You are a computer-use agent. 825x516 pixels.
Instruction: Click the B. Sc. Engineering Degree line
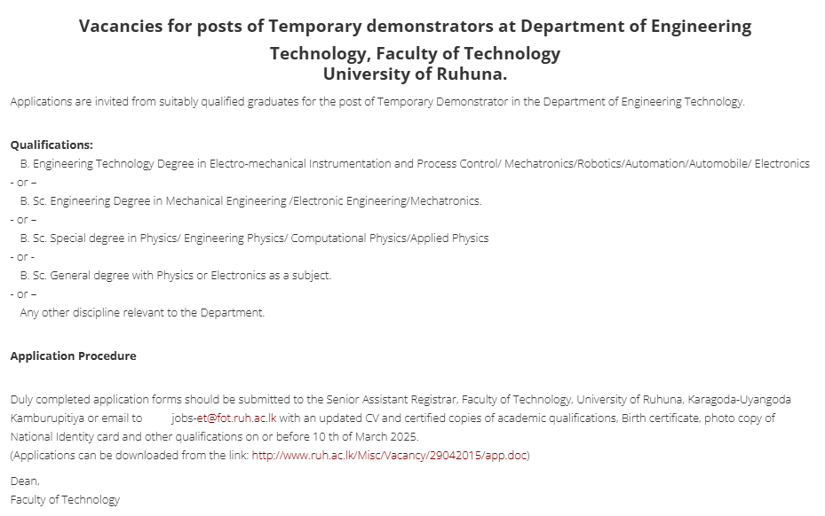(250, 200)
